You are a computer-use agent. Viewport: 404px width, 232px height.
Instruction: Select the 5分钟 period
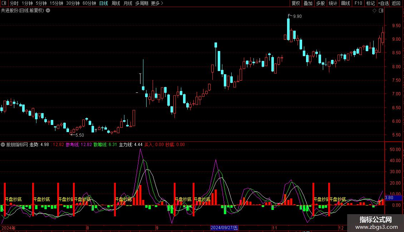[x=41, y=3]
